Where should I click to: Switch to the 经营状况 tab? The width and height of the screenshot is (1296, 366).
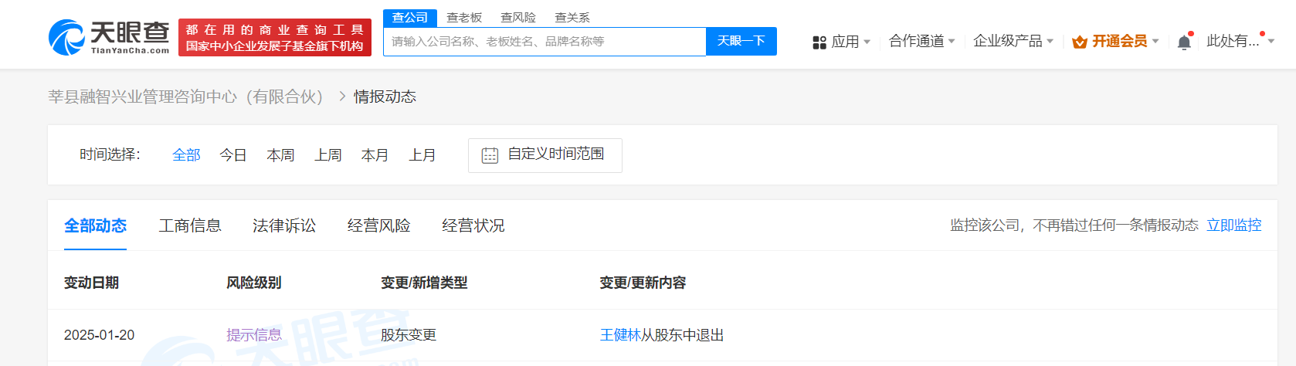coord(473,225)
